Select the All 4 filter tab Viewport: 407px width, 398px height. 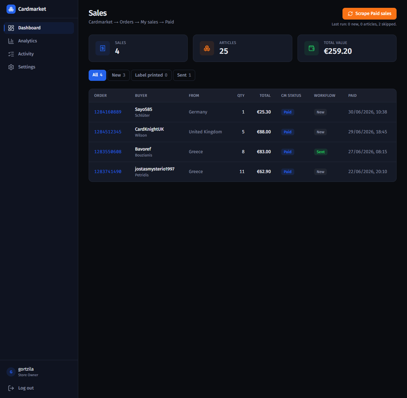pos(97,75)
